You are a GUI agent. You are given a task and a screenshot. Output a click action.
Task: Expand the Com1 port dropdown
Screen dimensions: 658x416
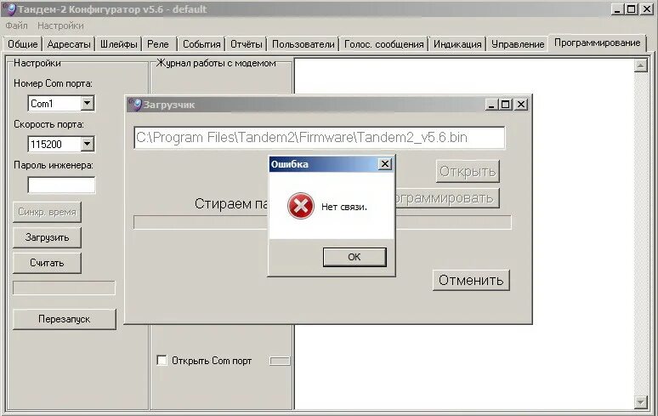[x=87, y=103]
